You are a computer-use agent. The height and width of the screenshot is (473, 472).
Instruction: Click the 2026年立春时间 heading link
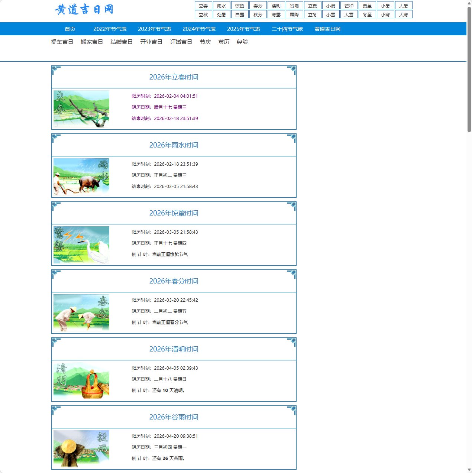[174, 77]
